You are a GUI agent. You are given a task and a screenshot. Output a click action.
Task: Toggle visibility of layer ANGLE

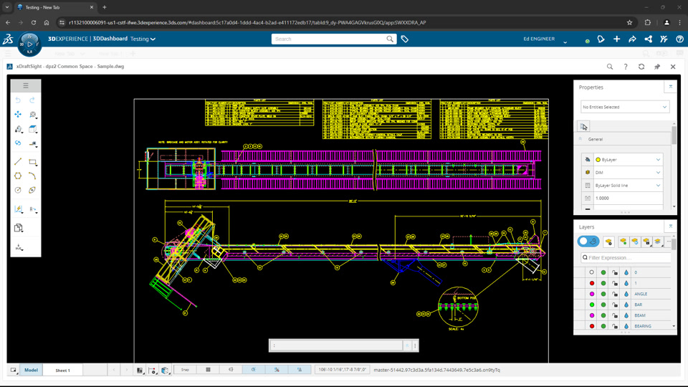click(x=603, y=294)
